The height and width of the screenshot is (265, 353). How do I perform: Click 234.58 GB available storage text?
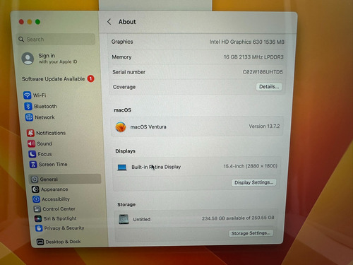pos(238,218)
